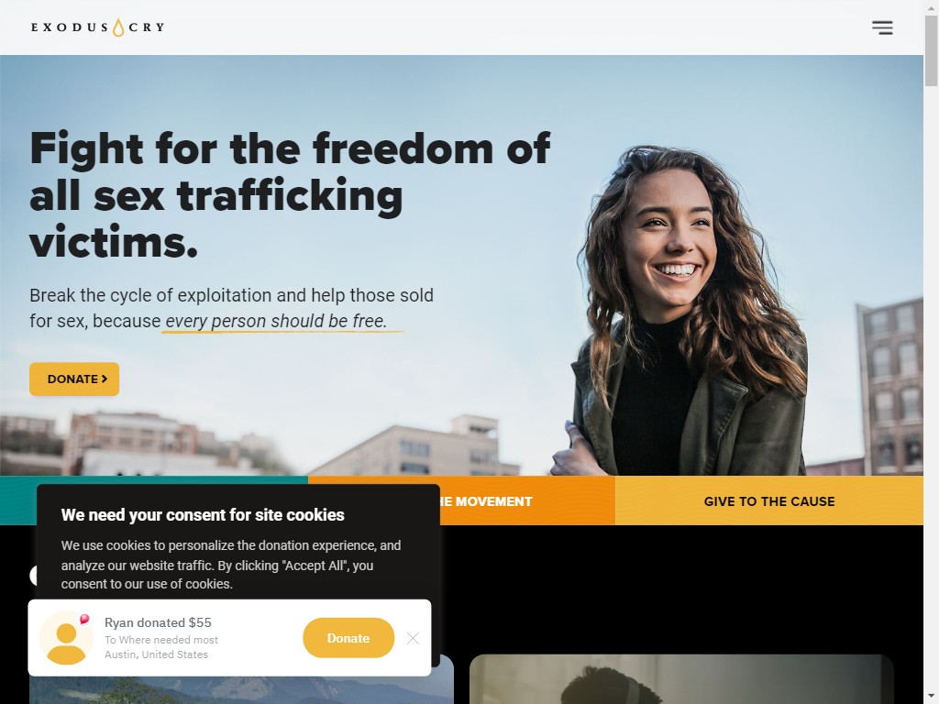Screen dimensions: 939x704
Task: Click the vertical scrollbar thumb
Action: [932, 50]
